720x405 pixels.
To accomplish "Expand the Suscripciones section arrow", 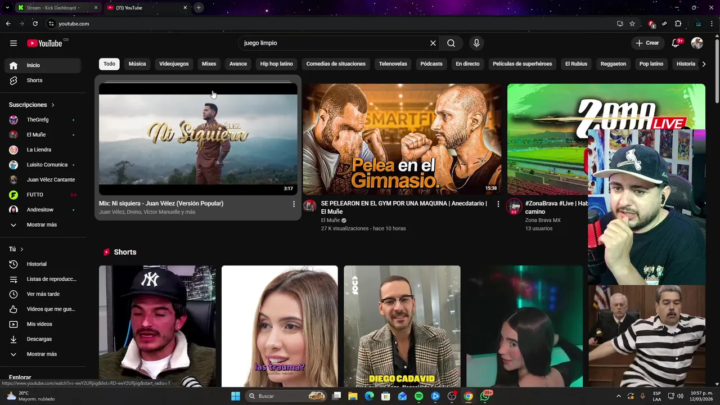I will click(53, 105).
